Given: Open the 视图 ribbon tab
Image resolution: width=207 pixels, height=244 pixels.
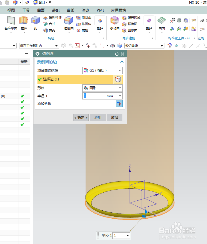Looking at the screenshot, I should tap(11, 11).
